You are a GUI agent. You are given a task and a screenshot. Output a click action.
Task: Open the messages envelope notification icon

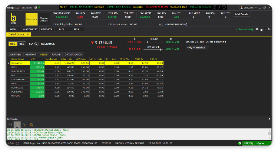10,125
